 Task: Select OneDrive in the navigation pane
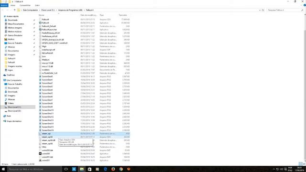point(11,75)
